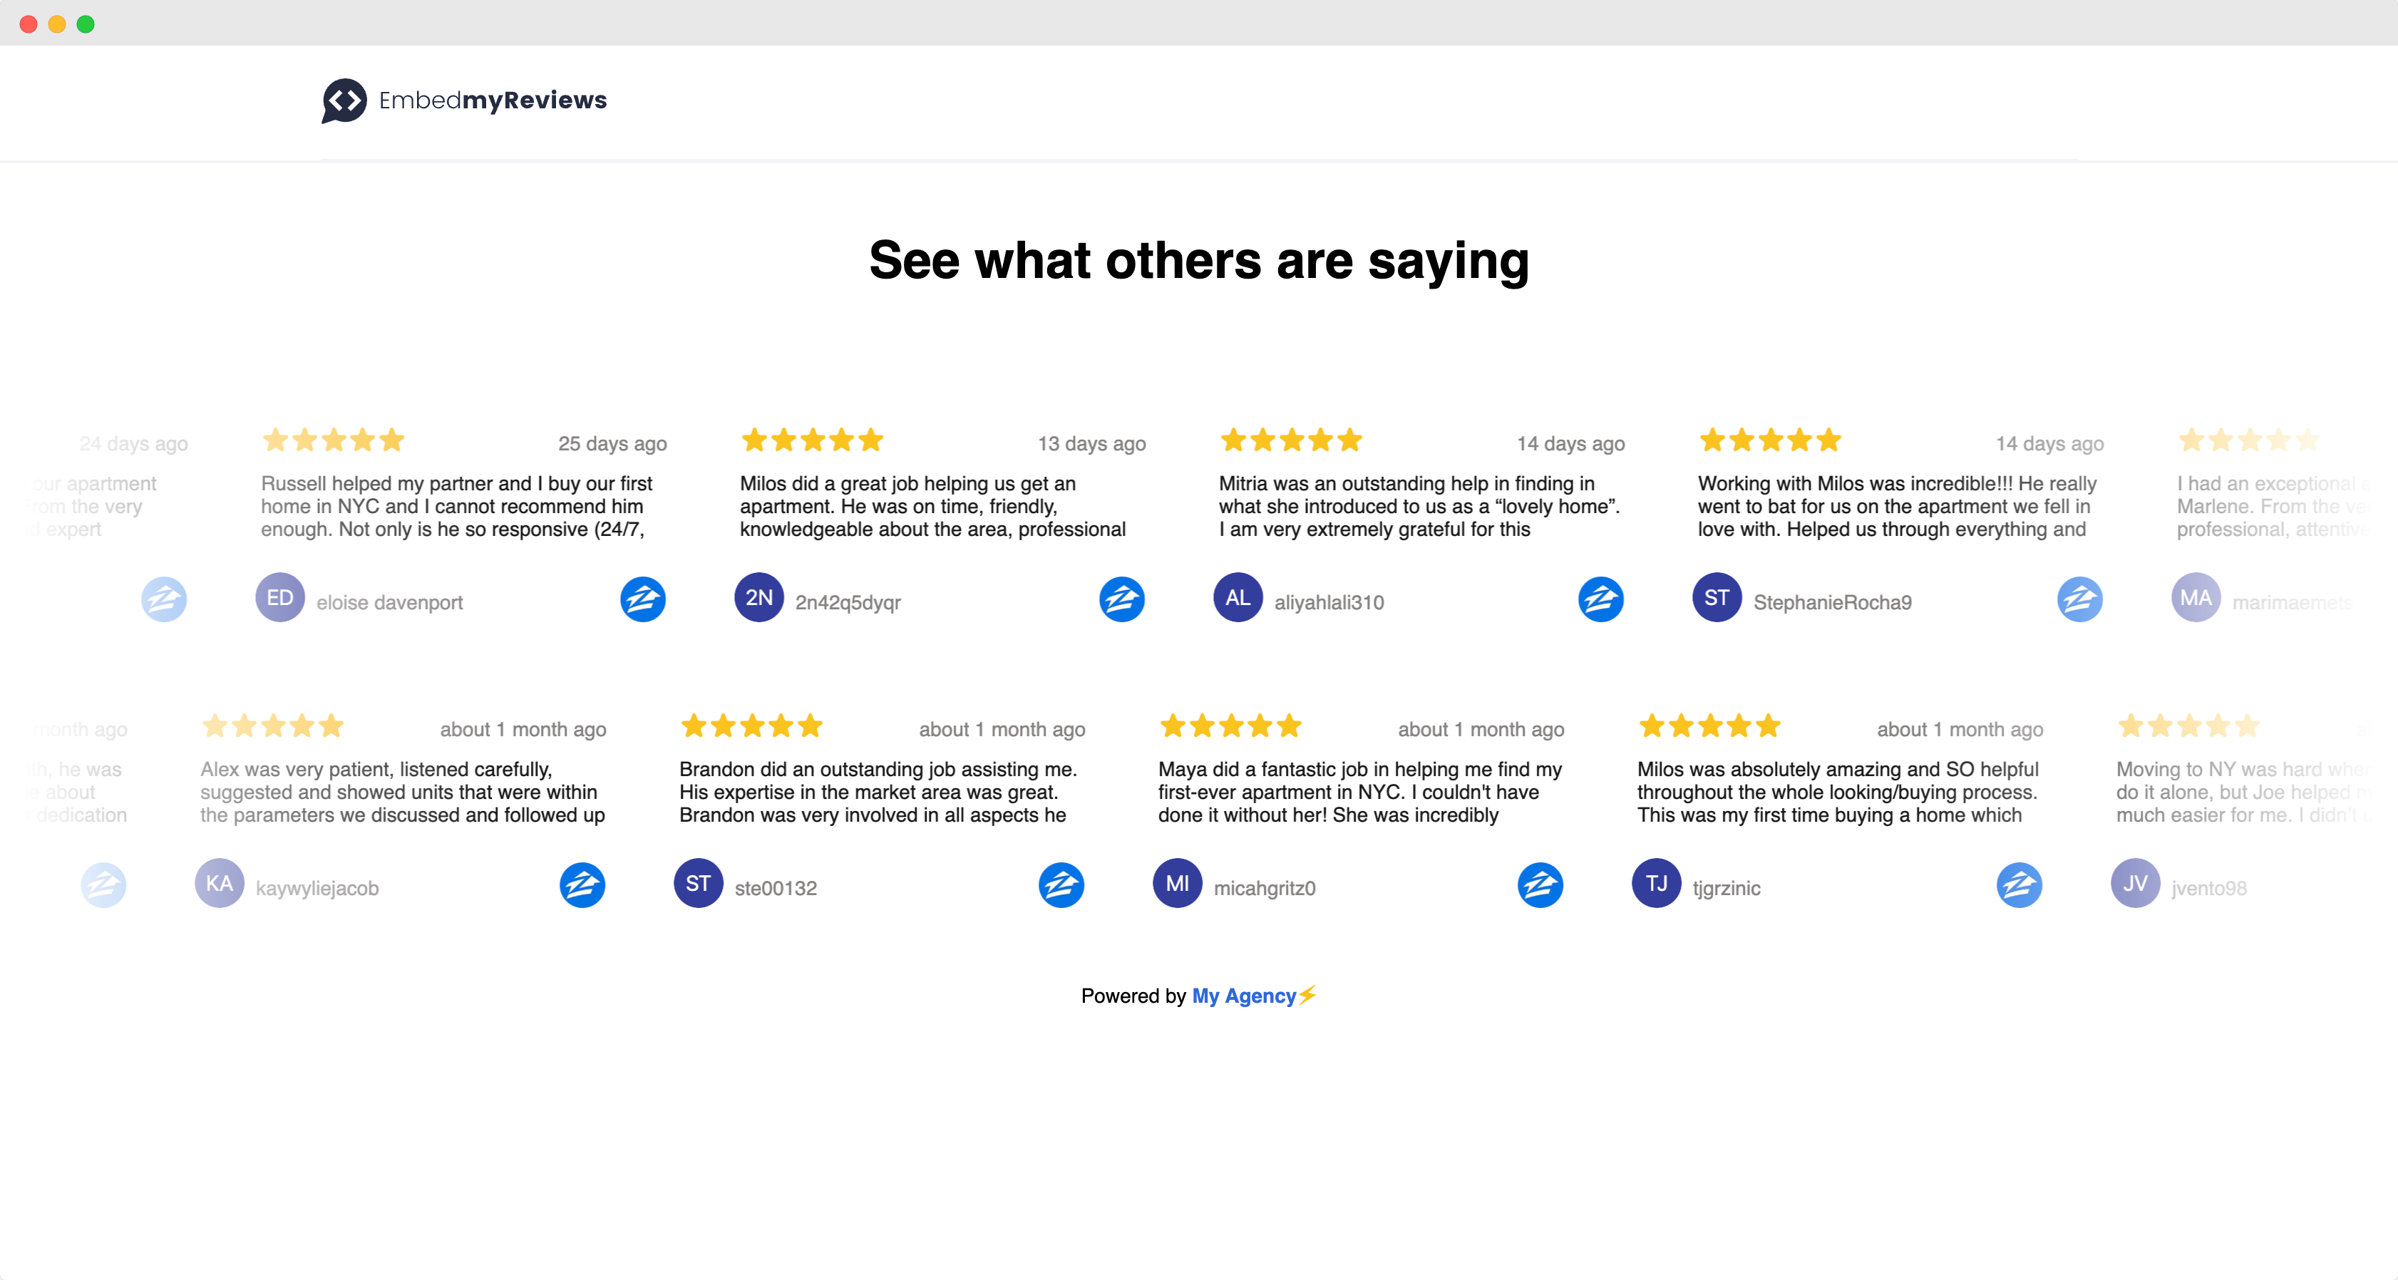
Task: Click the EmbedmyReviews speech bubble logo
Action: tap(344, 100)
